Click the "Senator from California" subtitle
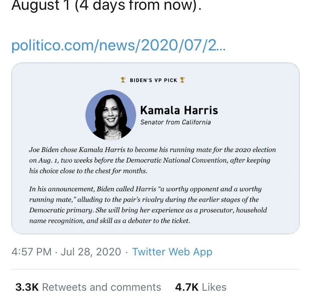 click(175, 122)
